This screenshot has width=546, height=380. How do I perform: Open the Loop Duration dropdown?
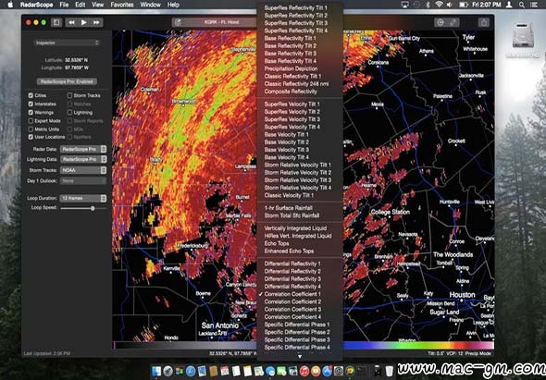click(83, 198)
